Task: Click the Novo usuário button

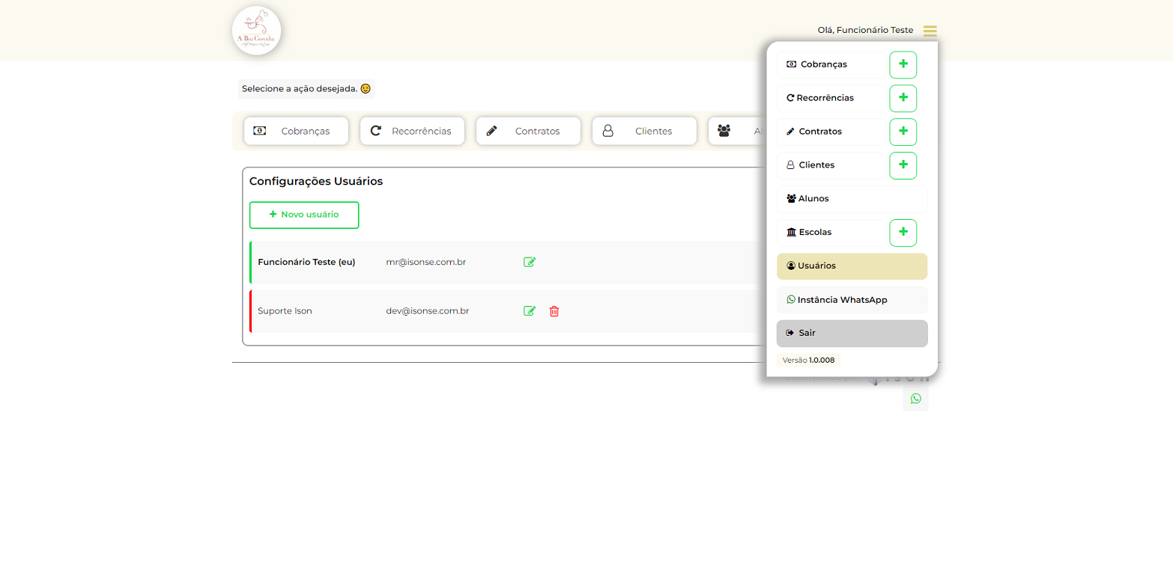Action: click(304, 215)
